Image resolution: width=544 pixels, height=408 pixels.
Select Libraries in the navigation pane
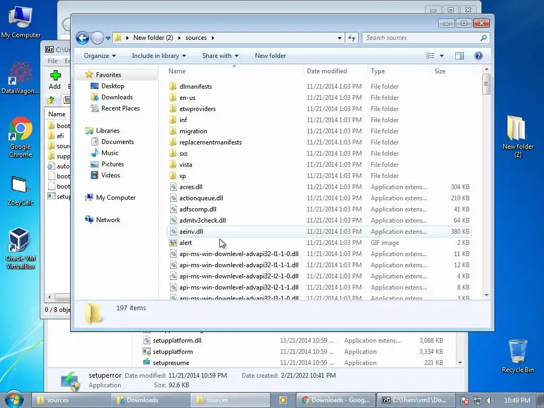(107, 131)
